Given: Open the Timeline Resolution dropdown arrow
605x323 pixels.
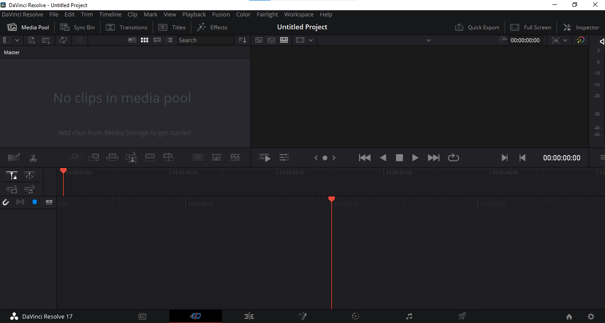Looking at the screenshot, I should (x=311, y=40).
